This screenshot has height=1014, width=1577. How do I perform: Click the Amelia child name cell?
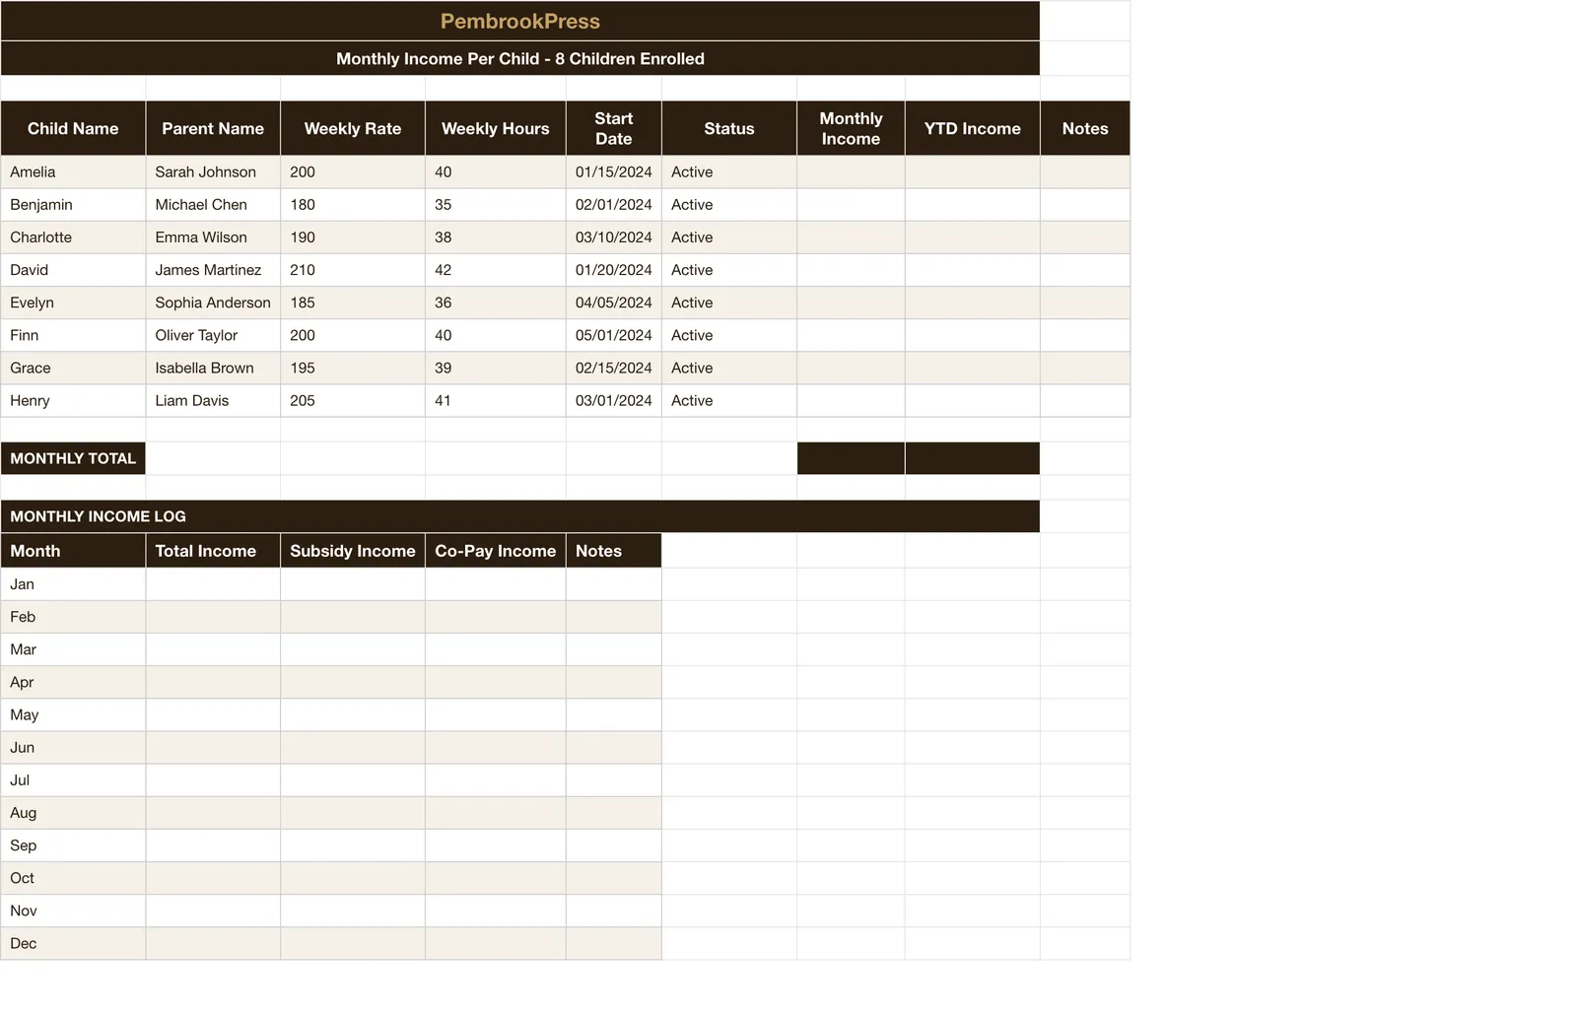(x=73, y=171)
